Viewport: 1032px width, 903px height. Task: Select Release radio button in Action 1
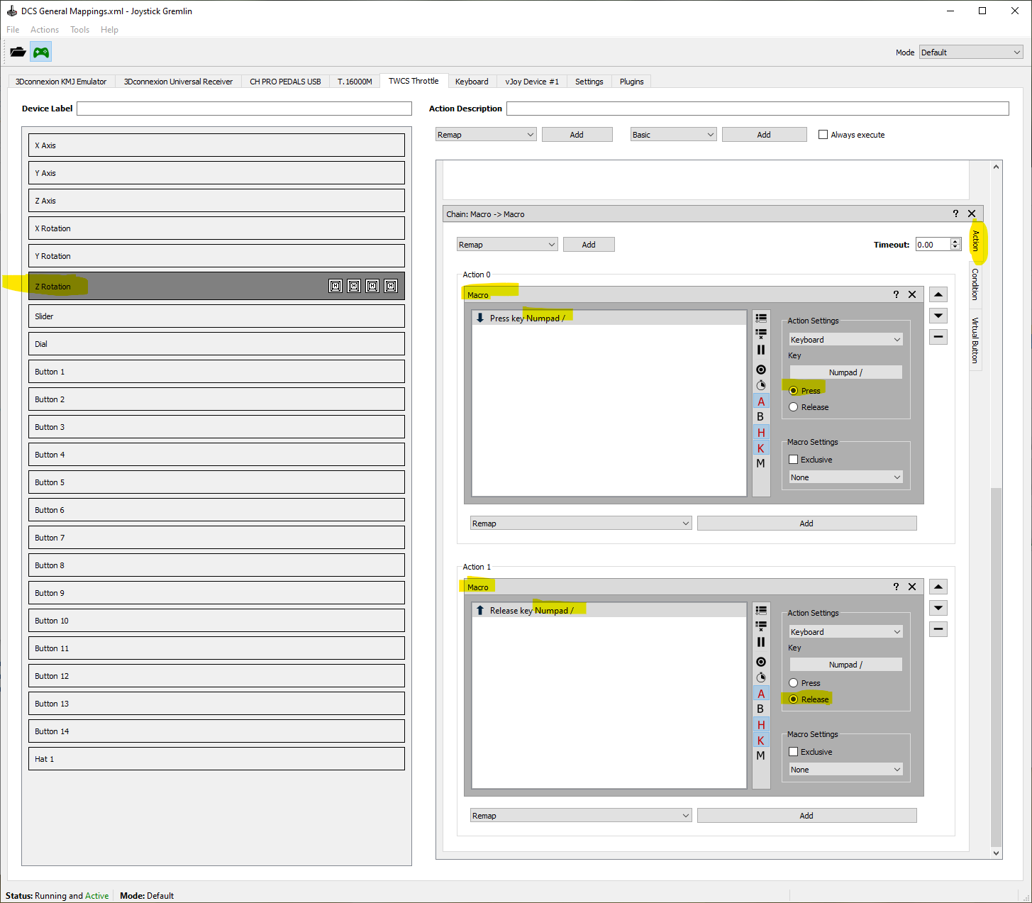pos(794,699)
